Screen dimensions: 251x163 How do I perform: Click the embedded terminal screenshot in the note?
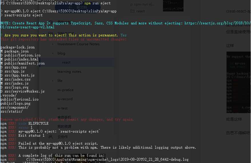(x=238, y=82)
